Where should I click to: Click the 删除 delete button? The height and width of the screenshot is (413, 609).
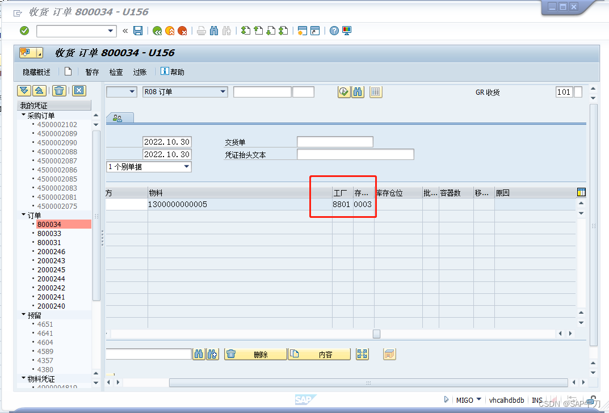point(255,354)
